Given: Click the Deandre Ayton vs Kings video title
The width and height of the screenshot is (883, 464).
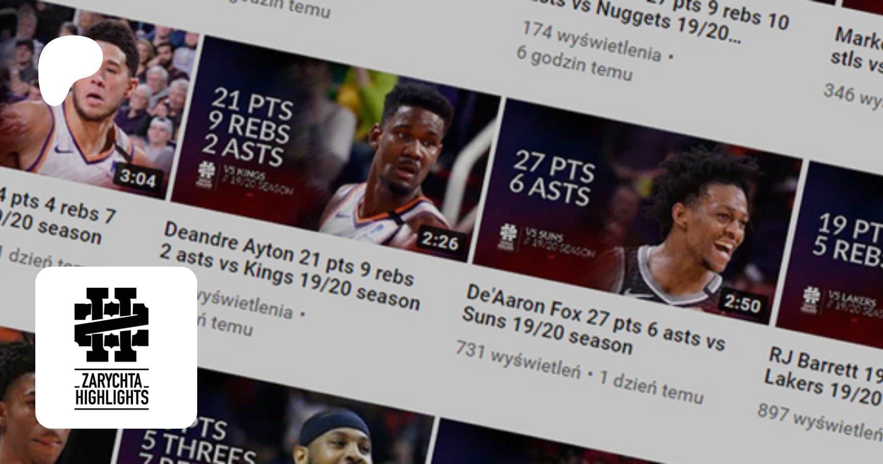Looking at the screenshot, I should pyautogui.click(x=289, y=265).
